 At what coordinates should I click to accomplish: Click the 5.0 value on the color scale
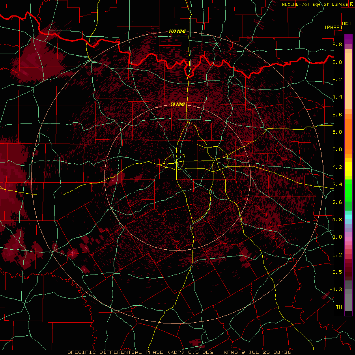pyautogui.click(x=337, y=149)
